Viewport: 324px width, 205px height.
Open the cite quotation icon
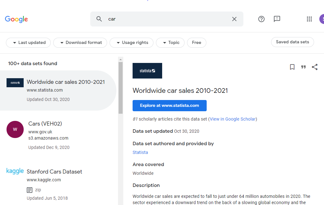pyautogui.click(x=303, y=67)
